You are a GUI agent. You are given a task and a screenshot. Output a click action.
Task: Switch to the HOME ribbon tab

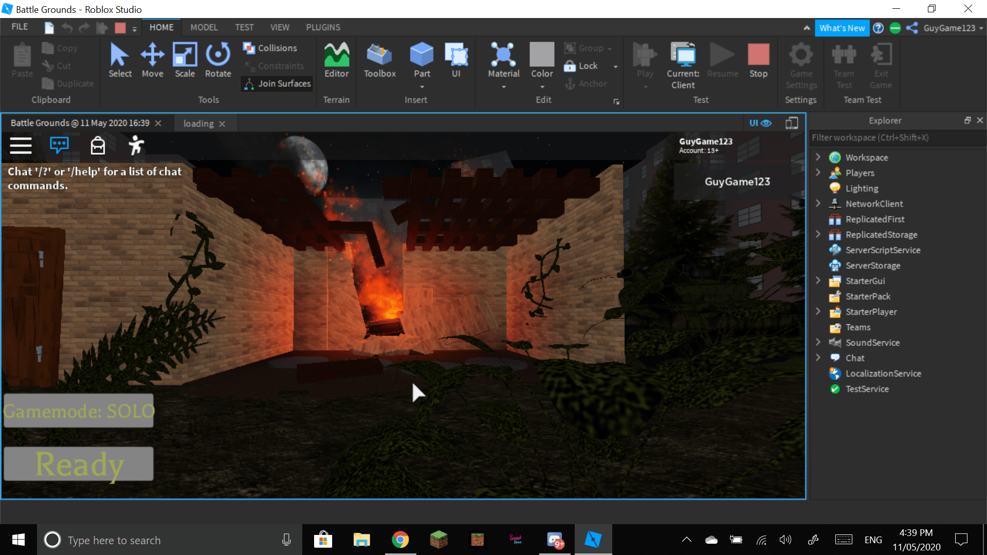click(161, 27)
